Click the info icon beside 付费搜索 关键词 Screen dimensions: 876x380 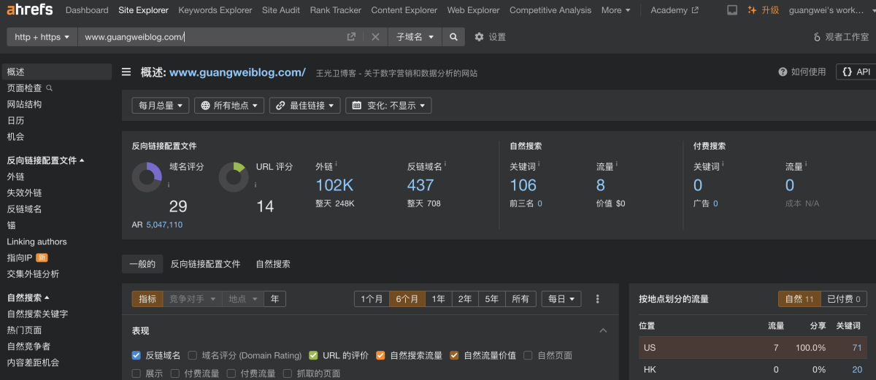click(x=723, y=165)
